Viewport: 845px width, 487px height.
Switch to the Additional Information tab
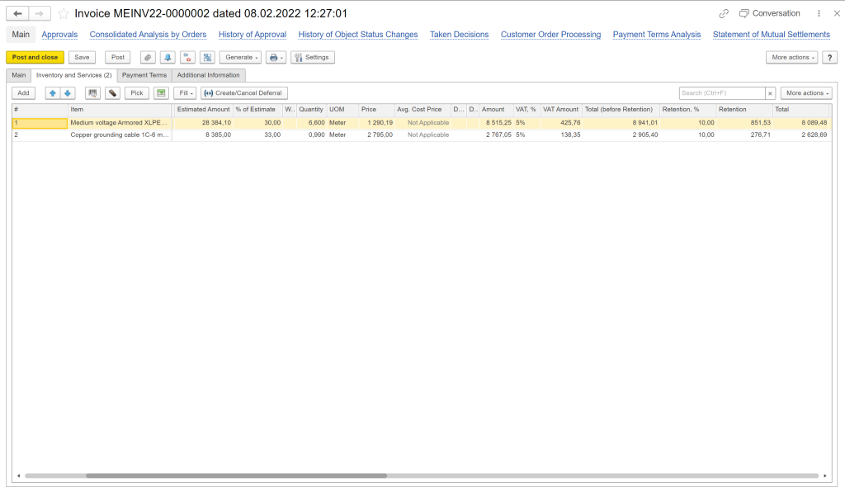[x=209, y=75]
